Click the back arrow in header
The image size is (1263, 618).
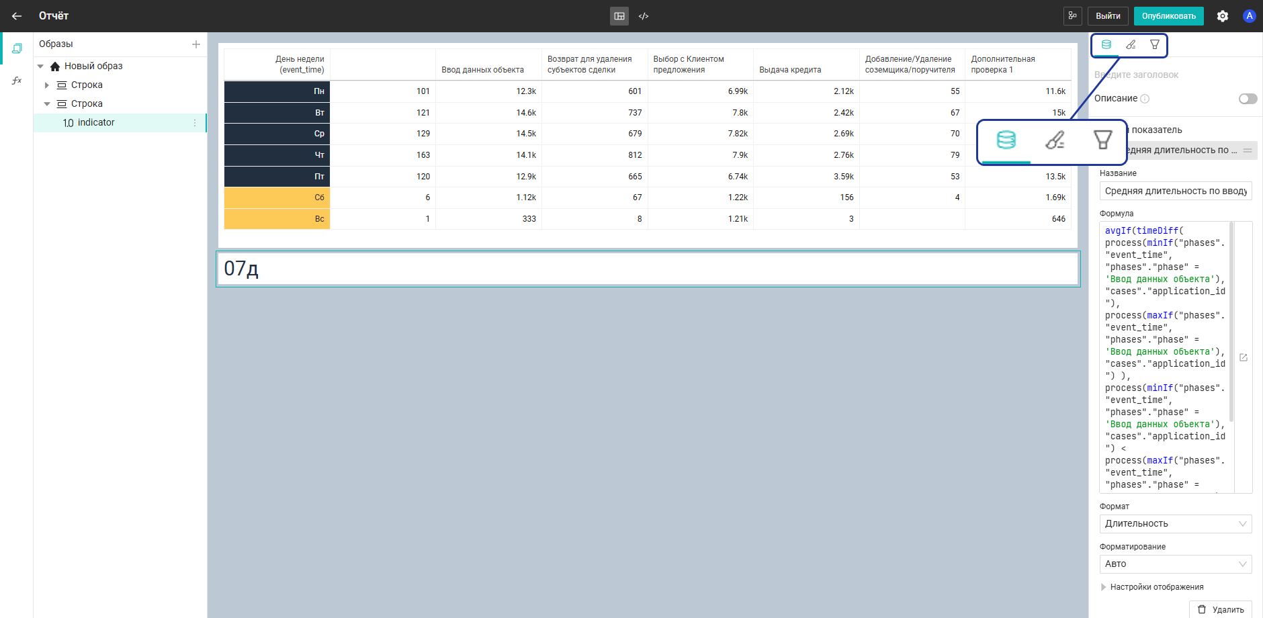tap(17, 16)
